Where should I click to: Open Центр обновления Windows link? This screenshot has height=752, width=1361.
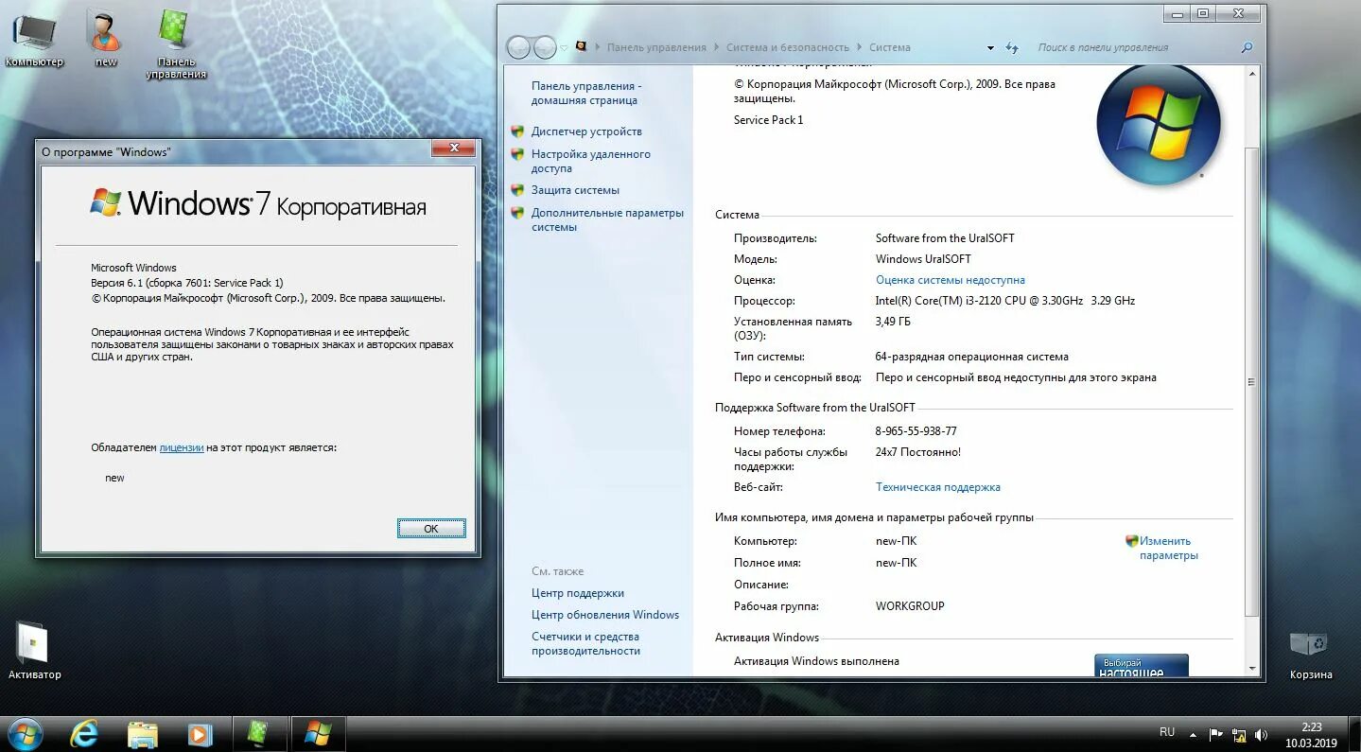pyautogui.click(x=605, y=615)
